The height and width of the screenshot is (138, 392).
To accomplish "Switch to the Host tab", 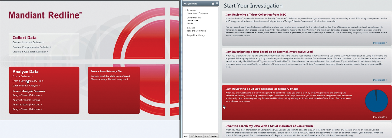I will tap(186, 136).
